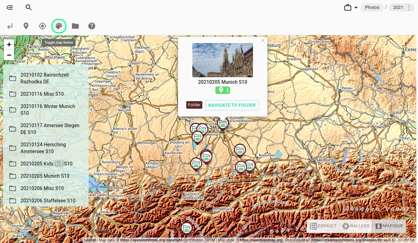
Task: Switch to the Gallery view tab
Action: click(x=356, y=226)
